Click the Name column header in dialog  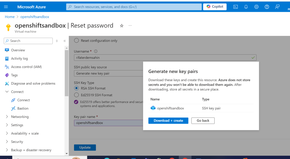pyautogui.click(x=155, y=99)
